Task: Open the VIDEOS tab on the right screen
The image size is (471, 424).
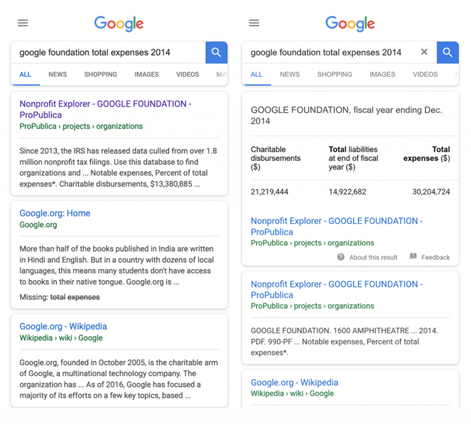Action: (x=425, y=74)
